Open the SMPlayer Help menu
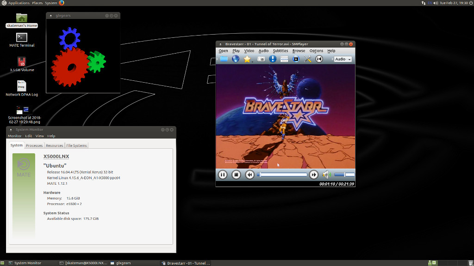 click(331, 51)
